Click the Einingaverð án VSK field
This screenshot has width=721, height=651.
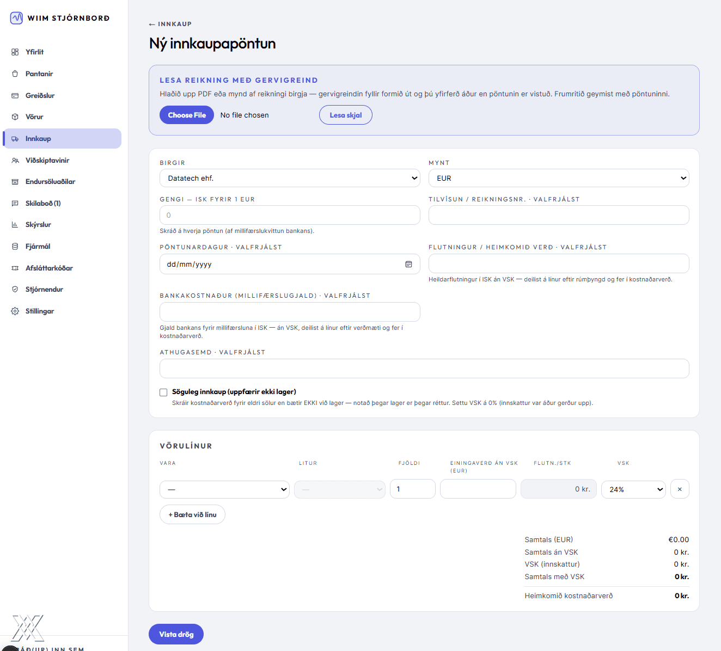(x=478, y=489)
